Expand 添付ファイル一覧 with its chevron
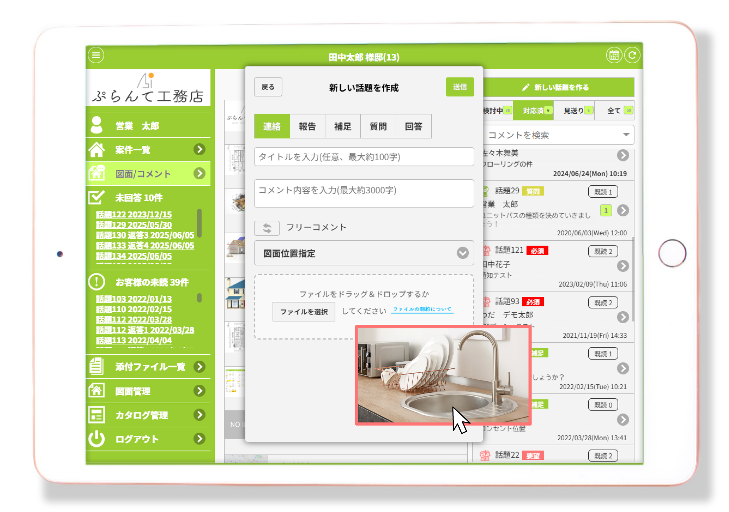The width and height of the screenshot is (729, 512). click(x=199, y=366)
